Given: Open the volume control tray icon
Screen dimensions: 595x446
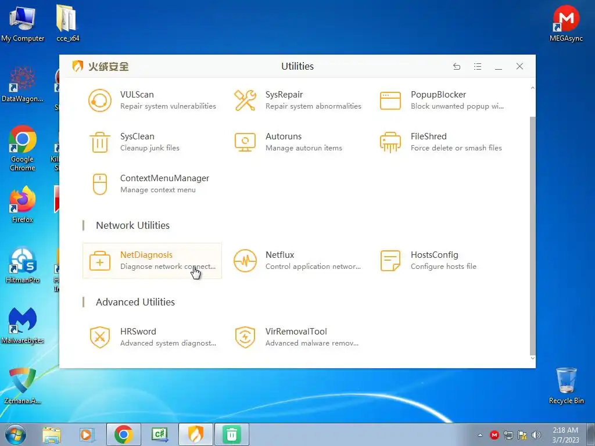Looking at the screenshot, I should (536, 435).
